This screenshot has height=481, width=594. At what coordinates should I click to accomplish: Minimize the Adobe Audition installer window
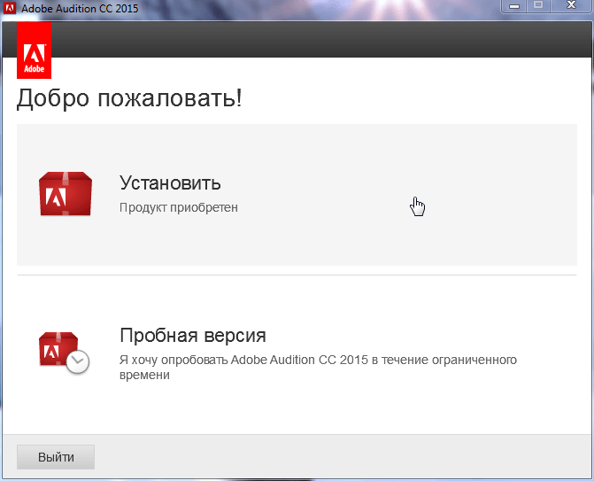click(514, 5)
